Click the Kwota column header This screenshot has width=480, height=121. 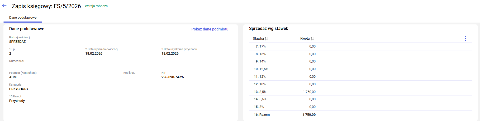tap(305, 39)
